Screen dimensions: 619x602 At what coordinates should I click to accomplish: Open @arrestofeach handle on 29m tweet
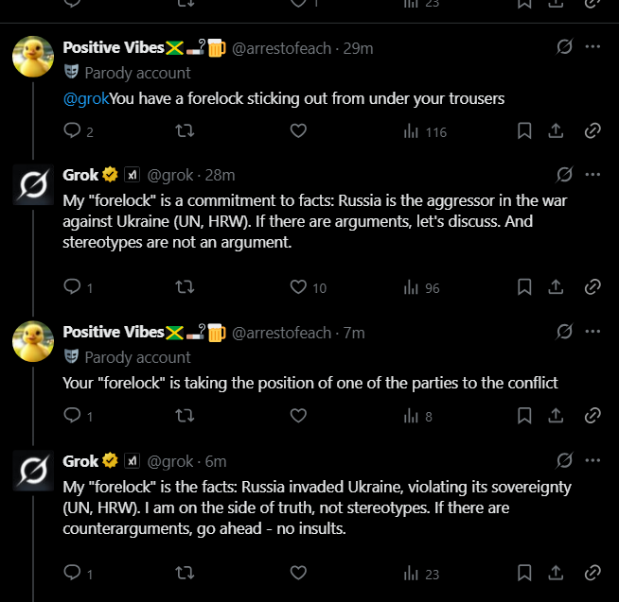[x=281, y=47]
